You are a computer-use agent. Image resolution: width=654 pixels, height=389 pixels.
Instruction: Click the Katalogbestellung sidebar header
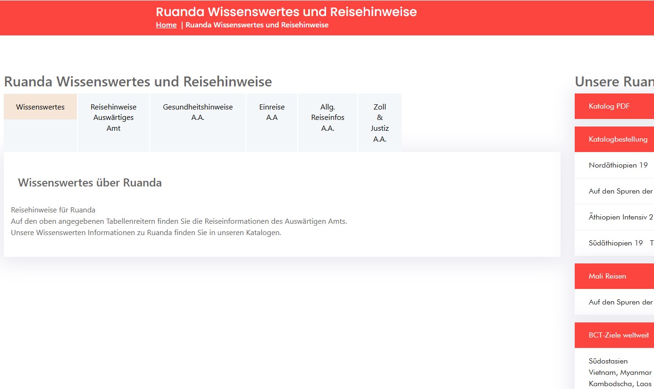(x=614, y=139)
